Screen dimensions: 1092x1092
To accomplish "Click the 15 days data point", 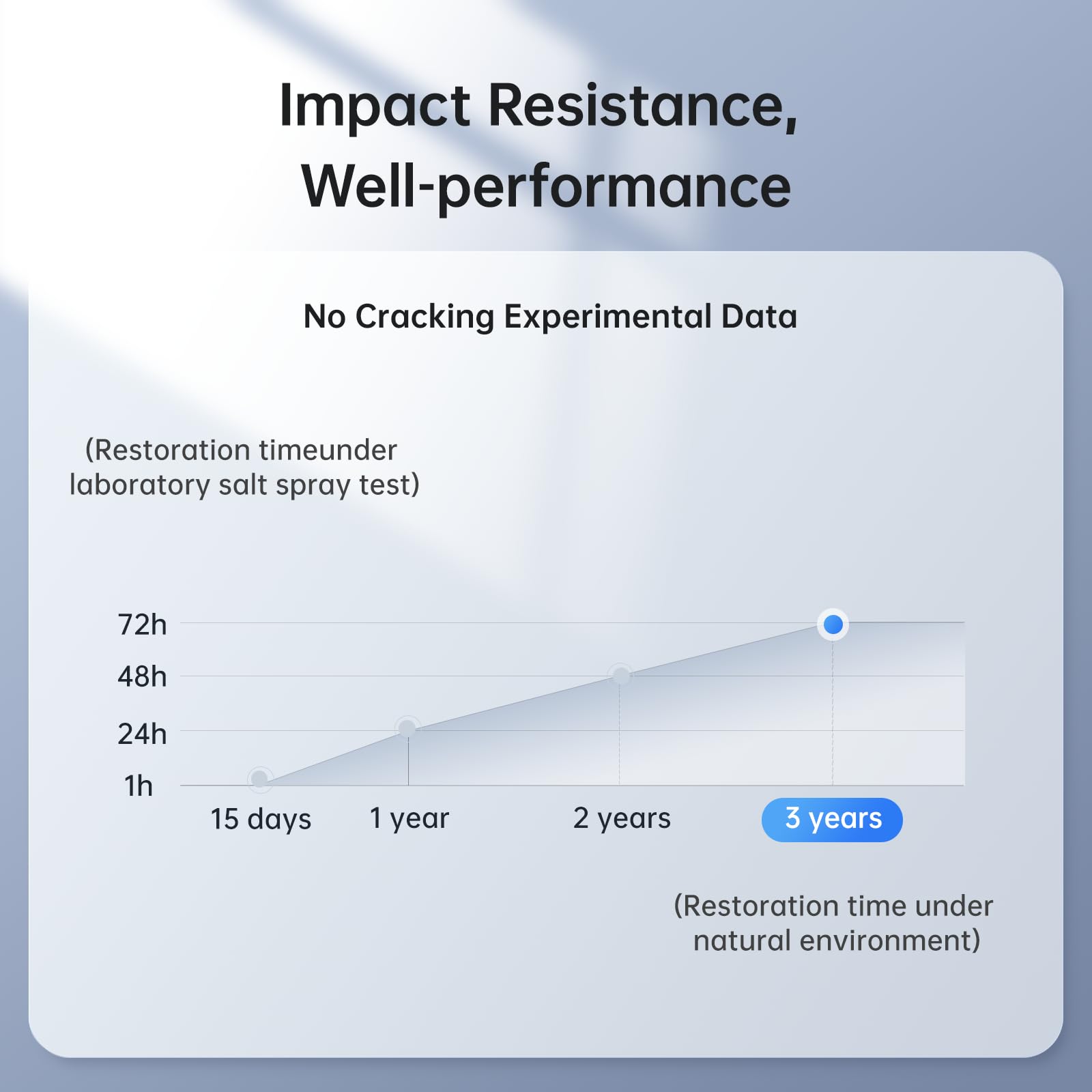I will click(x=259, y=779).
